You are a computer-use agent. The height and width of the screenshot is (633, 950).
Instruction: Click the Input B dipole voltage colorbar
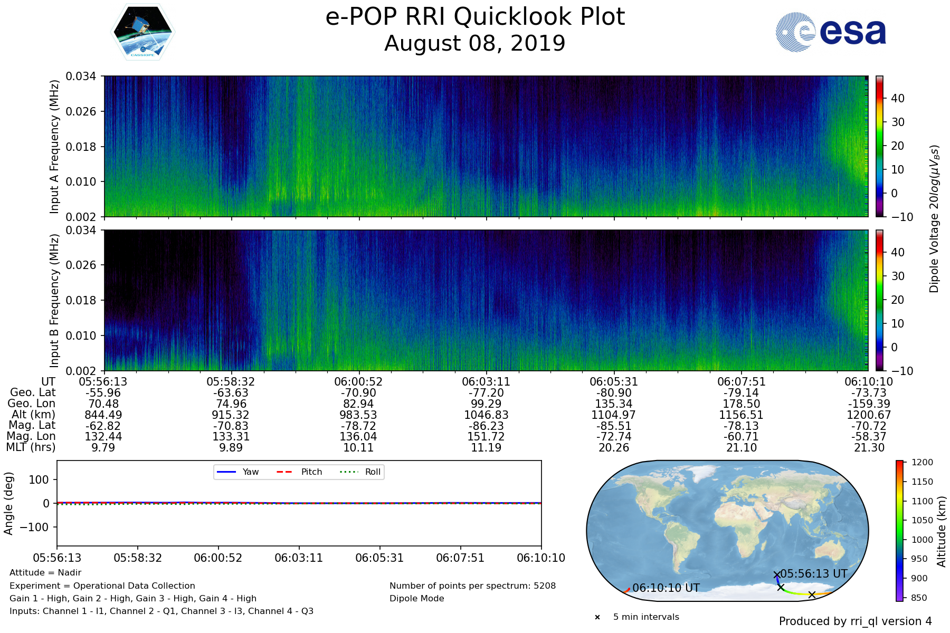point(880,300)
